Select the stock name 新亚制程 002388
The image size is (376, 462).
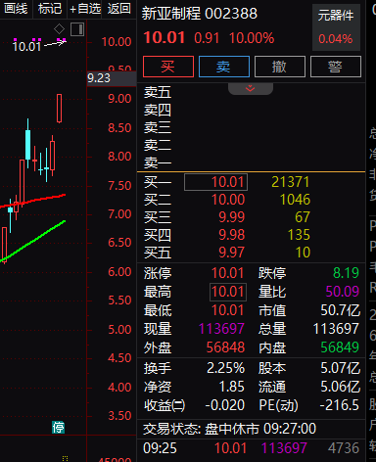point(200,14)
